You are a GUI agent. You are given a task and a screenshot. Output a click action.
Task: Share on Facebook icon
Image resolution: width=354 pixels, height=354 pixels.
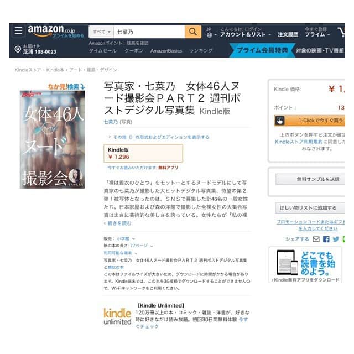tap(326, 239)
